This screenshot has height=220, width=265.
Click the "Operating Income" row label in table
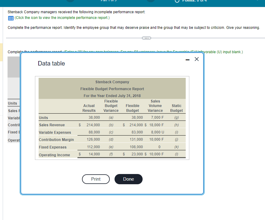click(55, 155)
